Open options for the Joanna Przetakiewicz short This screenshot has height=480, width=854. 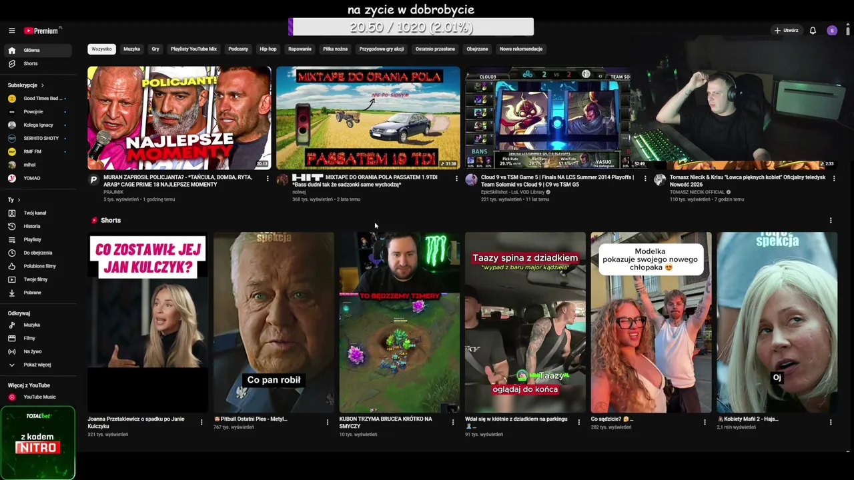(x=201, y=422)
